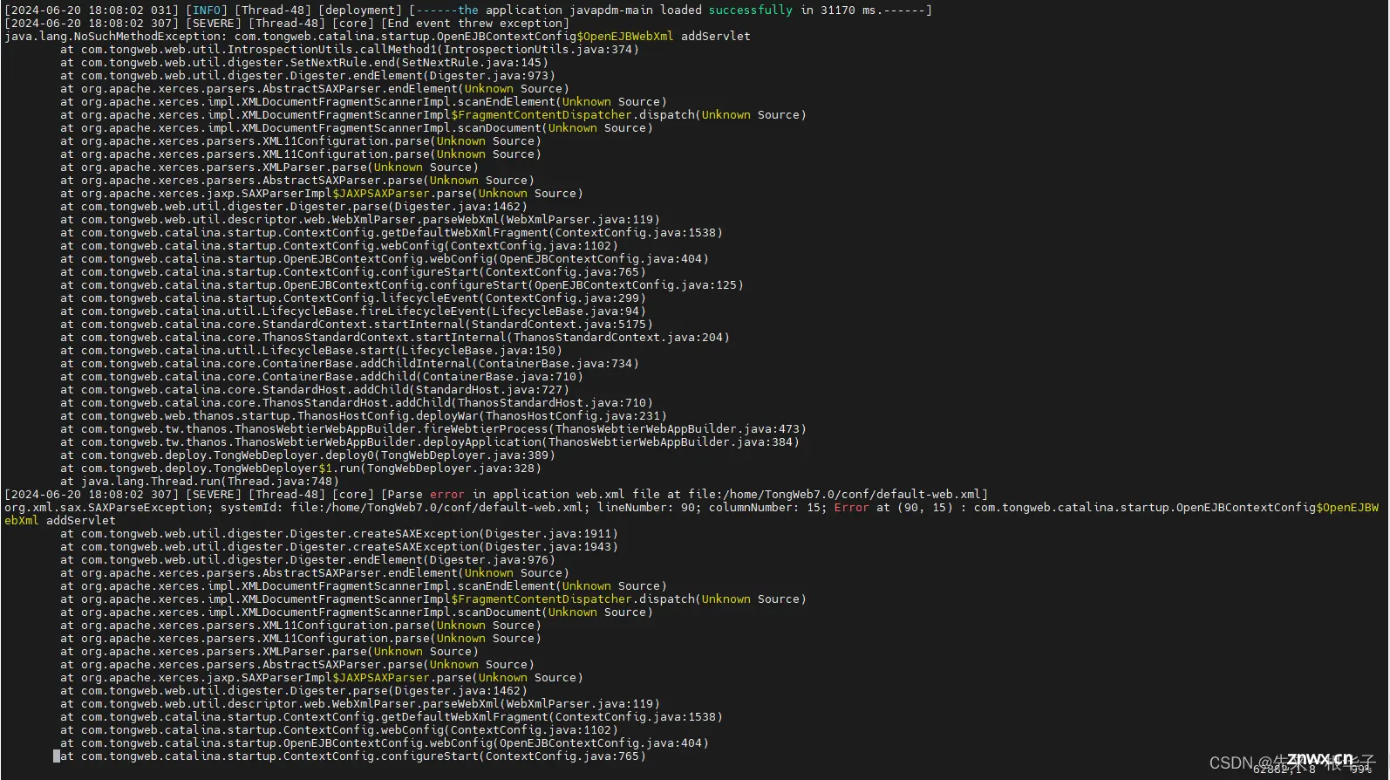Click the "ThanosStandardHost.addChild" stack frame

click(x=357, y=403)
